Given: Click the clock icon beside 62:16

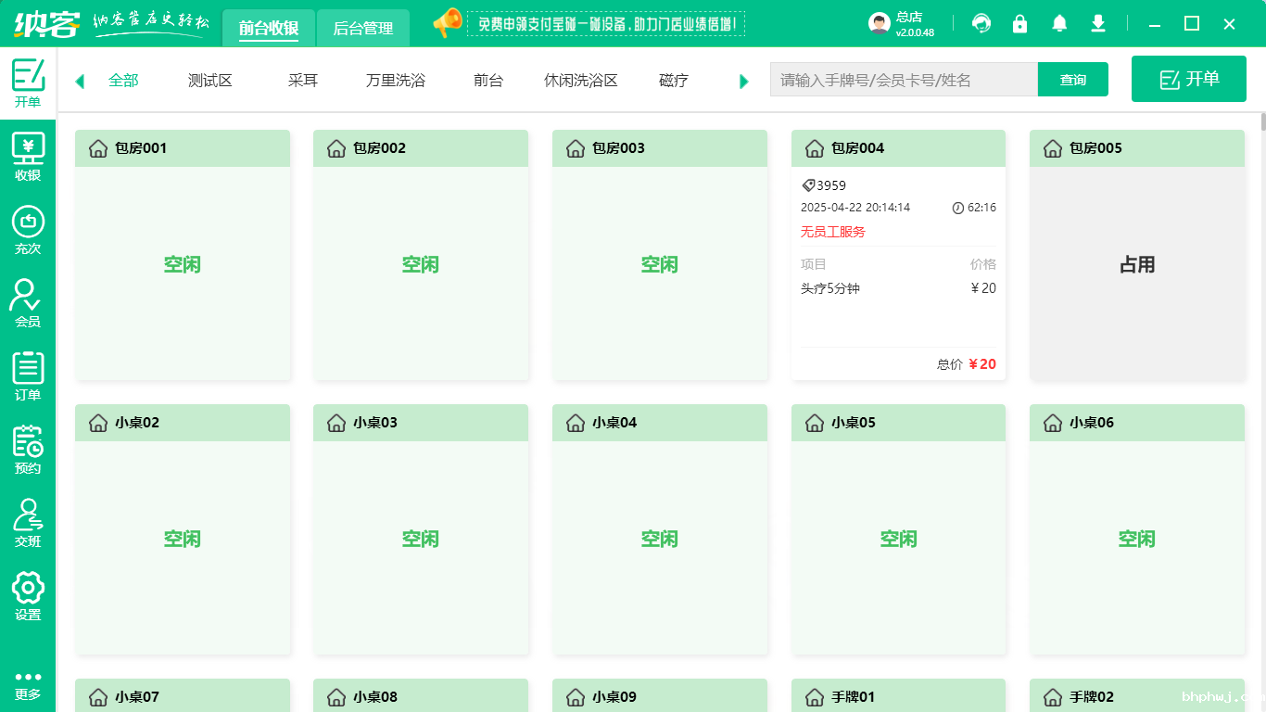Looking at the screenshot, I should [958, 208].
